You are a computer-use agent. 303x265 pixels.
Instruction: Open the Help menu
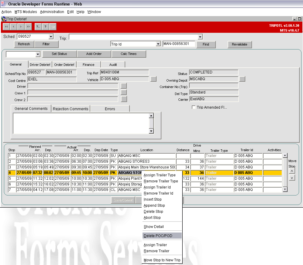point(81,12)
